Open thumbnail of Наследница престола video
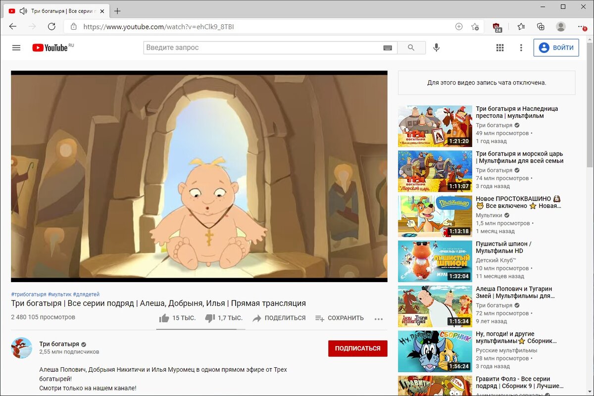 (x=435, y=126)
